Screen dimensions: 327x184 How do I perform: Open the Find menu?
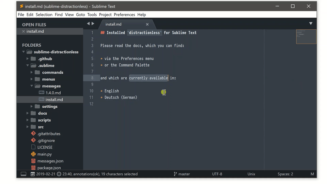[x=59, y=15]
